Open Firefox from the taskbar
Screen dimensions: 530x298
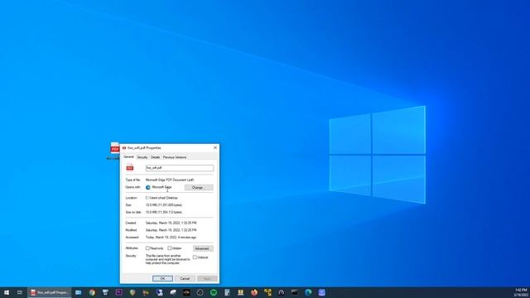pyautogui.click(x=254, y=292)
